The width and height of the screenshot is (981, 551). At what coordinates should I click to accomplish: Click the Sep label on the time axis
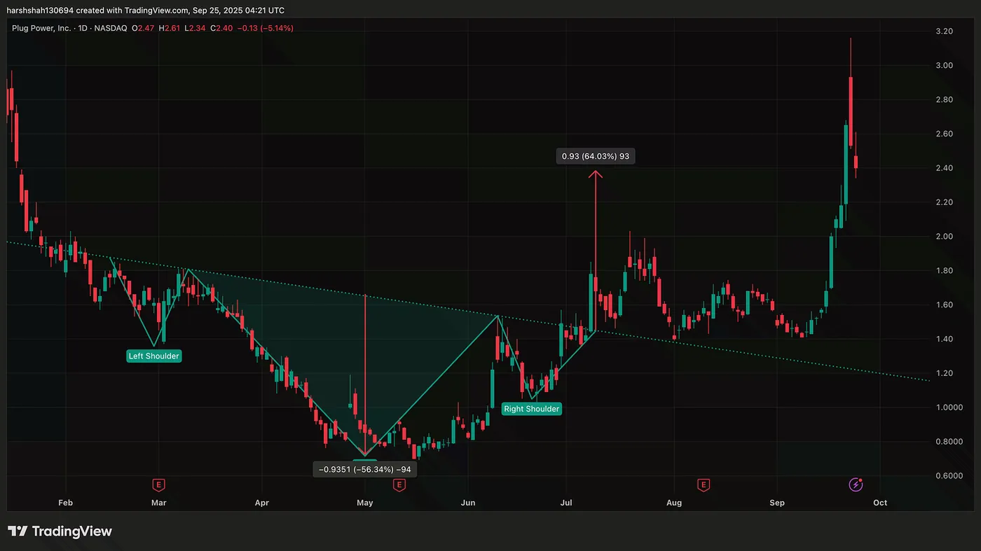776,503
